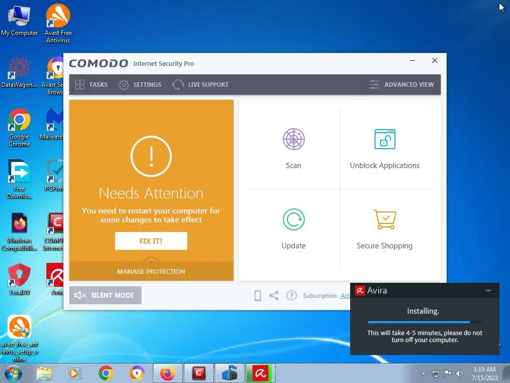Open the Windows Start menu
The width and height of the screenshot is (510, 383).
coord(12,373)
